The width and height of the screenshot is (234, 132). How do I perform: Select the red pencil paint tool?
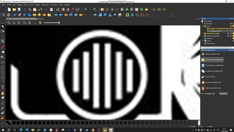(x=3, y=47)
